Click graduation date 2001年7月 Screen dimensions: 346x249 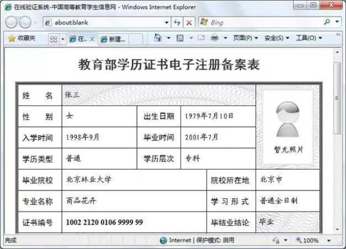[x=202, y=137]
